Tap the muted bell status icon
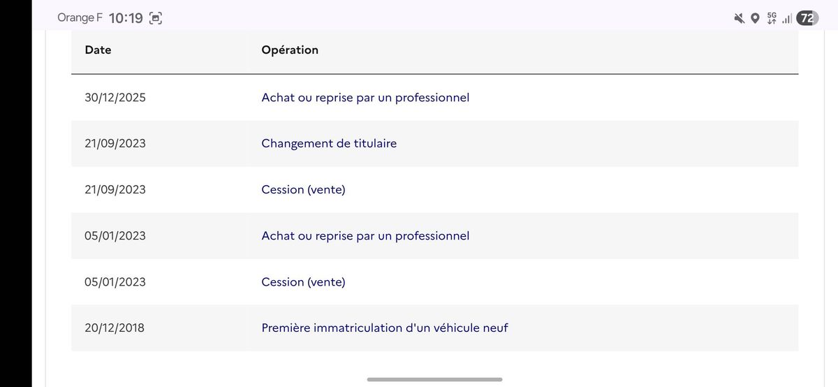The width and height of the screenshot is (838, 387). coord(739,19)
